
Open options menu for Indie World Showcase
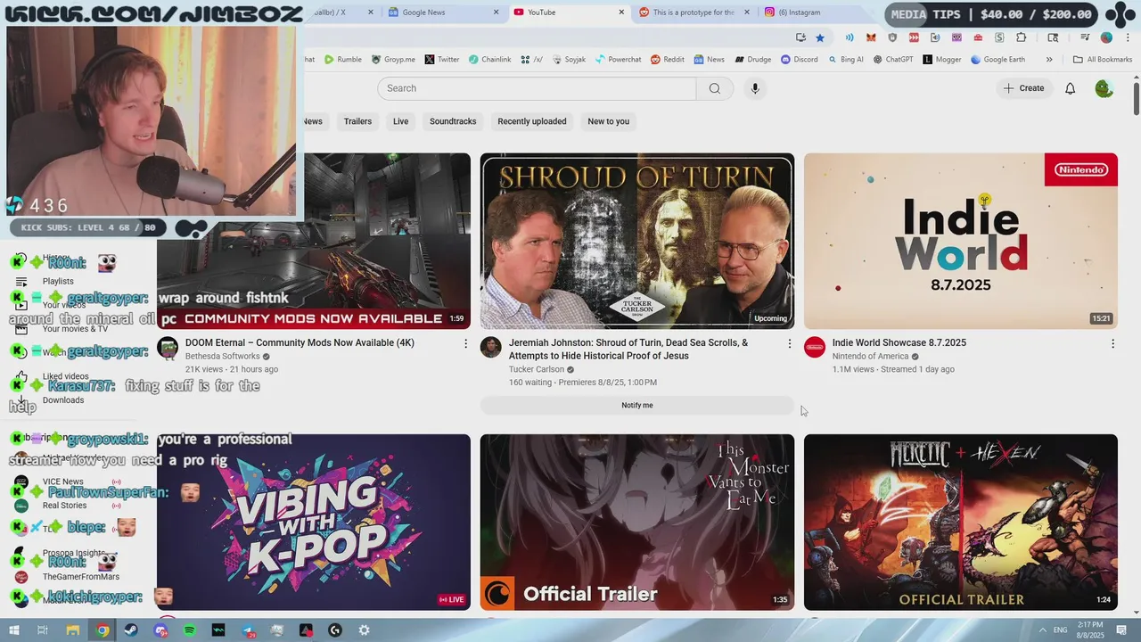point(1112,343)
